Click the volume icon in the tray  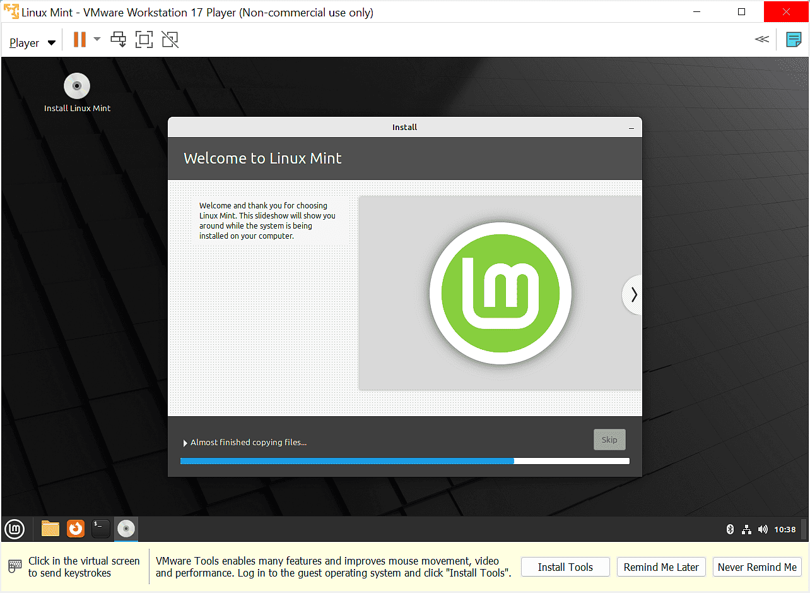(x=763, y=529)
